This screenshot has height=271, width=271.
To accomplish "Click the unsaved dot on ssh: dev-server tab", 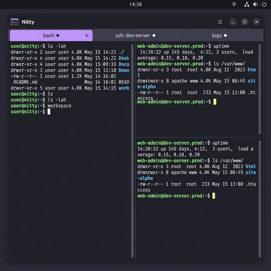I will coord(154,35).
